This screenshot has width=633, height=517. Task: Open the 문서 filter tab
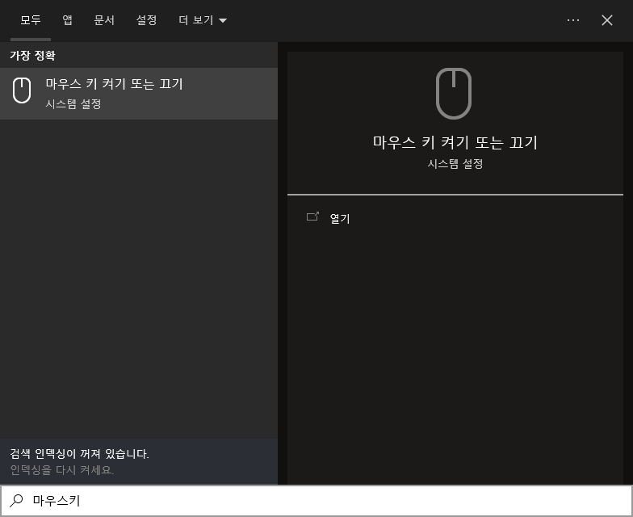click(x=104, y=20)
